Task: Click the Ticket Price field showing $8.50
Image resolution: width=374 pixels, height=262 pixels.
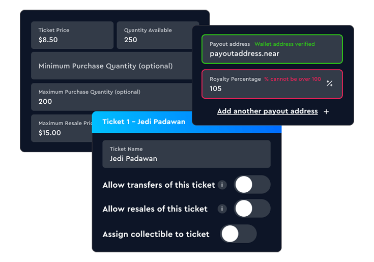Action: 72,35
